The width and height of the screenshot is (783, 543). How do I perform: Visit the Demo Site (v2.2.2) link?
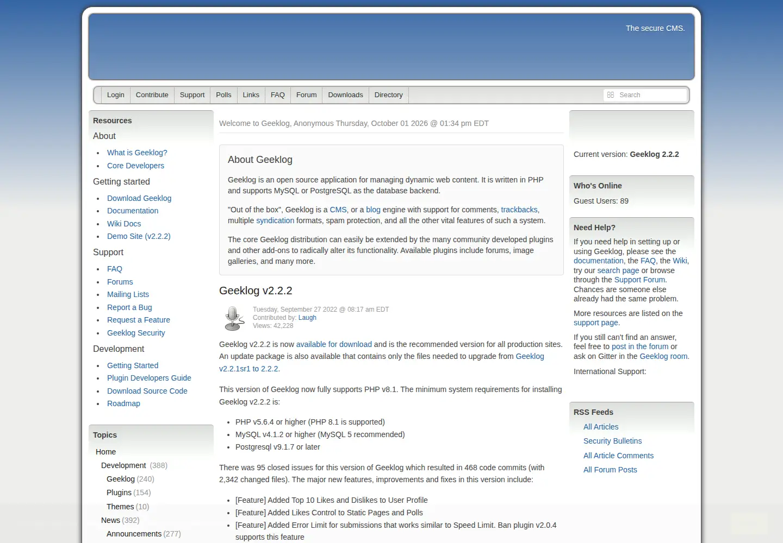(x=139, y=236)
